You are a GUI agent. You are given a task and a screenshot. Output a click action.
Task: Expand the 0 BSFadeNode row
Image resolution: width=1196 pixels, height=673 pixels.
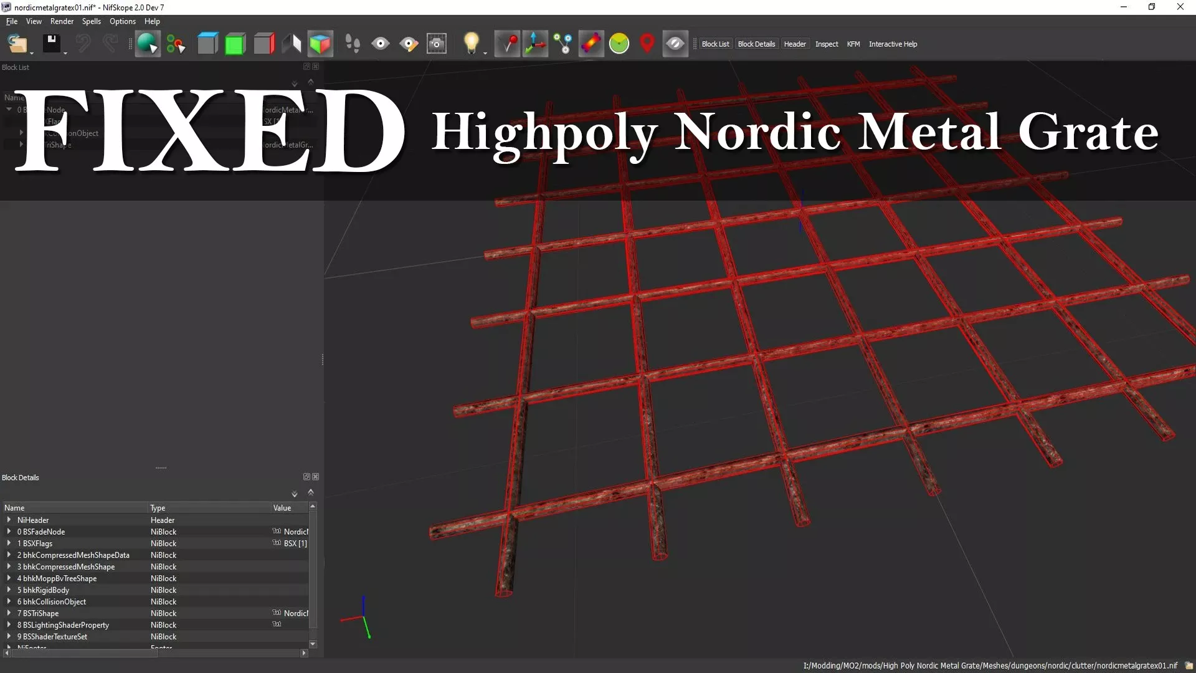click(9, 532)
